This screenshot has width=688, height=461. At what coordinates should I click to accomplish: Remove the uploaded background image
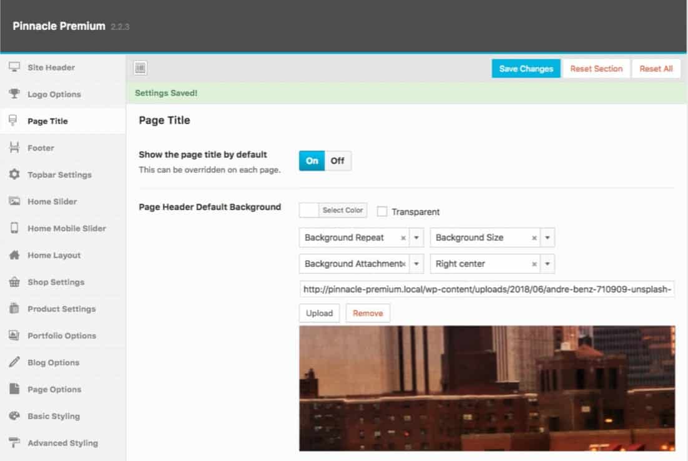pos(368,313)
